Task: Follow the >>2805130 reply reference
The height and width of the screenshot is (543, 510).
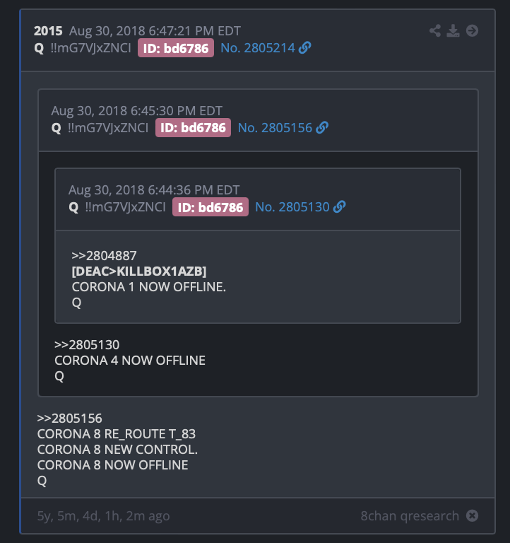Action: click(x=87, y=344)
